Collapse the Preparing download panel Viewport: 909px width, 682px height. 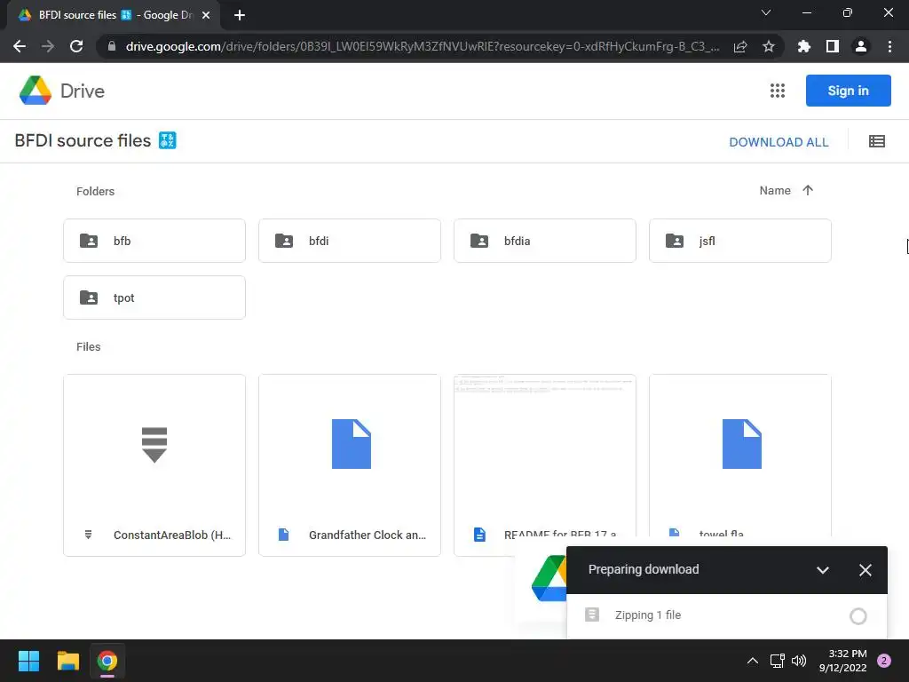[822, 570]
